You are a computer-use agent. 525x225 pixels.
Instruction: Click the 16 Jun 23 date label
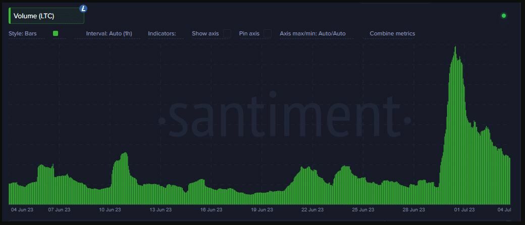coord(212,210)
